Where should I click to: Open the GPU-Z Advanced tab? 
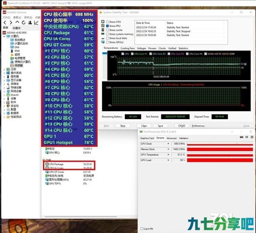click(171, 138)
